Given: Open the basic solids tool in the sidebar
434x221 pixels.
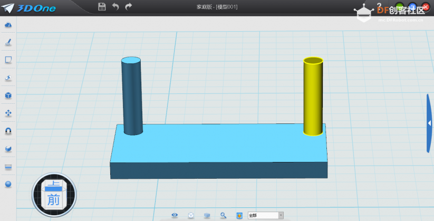Looking at the screenshot, I should [8, 25].
